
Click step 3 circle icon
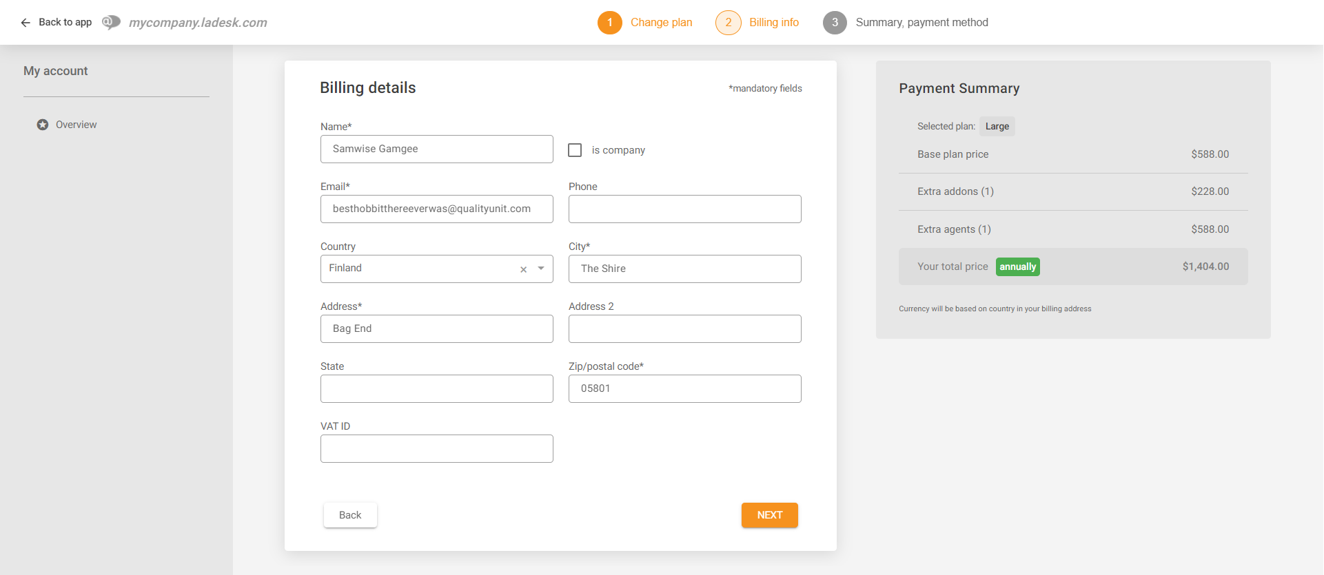pyautogui.click(x=835, y=23)
